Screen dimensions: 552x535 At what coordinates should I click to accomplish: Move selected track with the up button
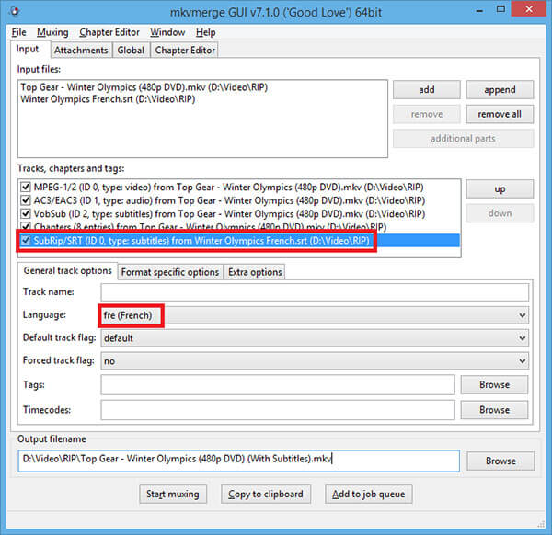pyautogui.click(x=500, y=188)
